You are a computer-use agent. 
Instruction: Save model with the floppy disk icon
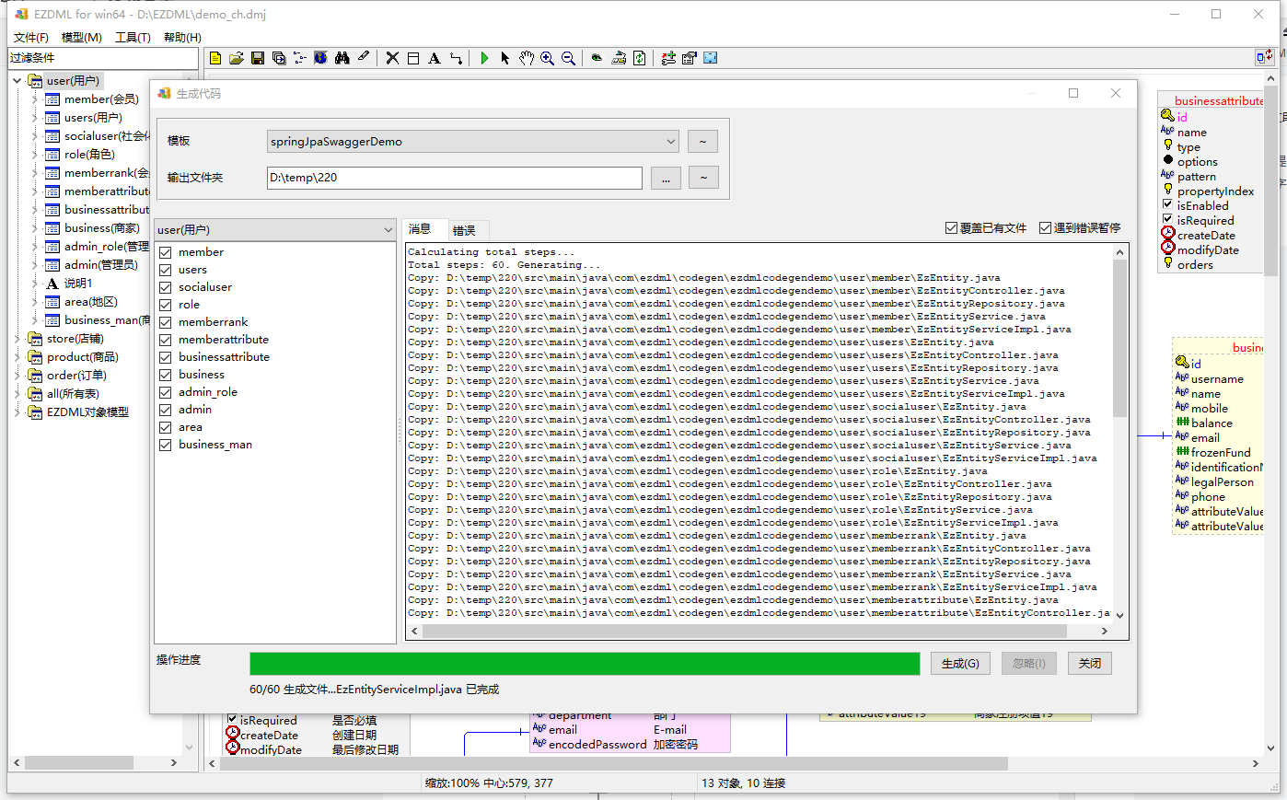258,58
